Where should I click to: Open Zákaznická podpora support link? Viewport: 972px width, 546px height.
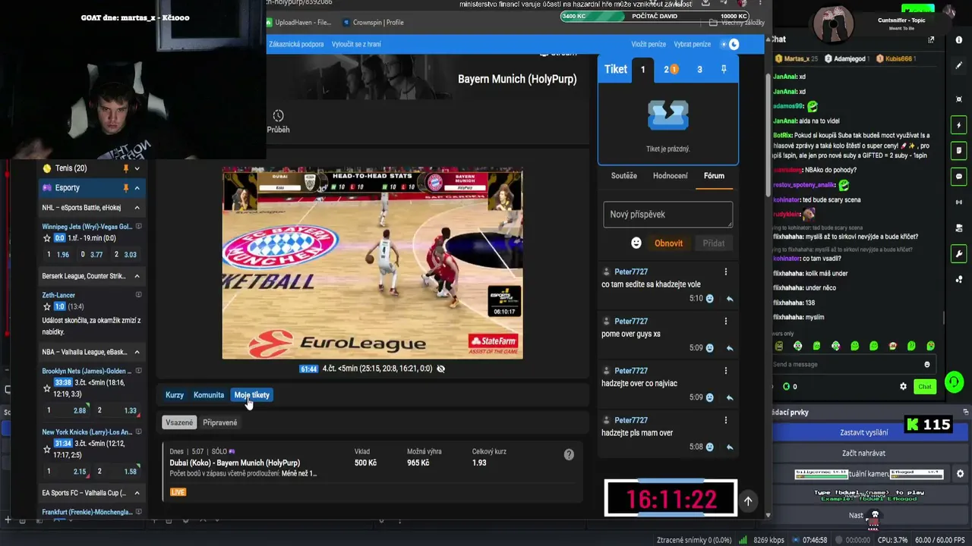[x=296, y=44]
